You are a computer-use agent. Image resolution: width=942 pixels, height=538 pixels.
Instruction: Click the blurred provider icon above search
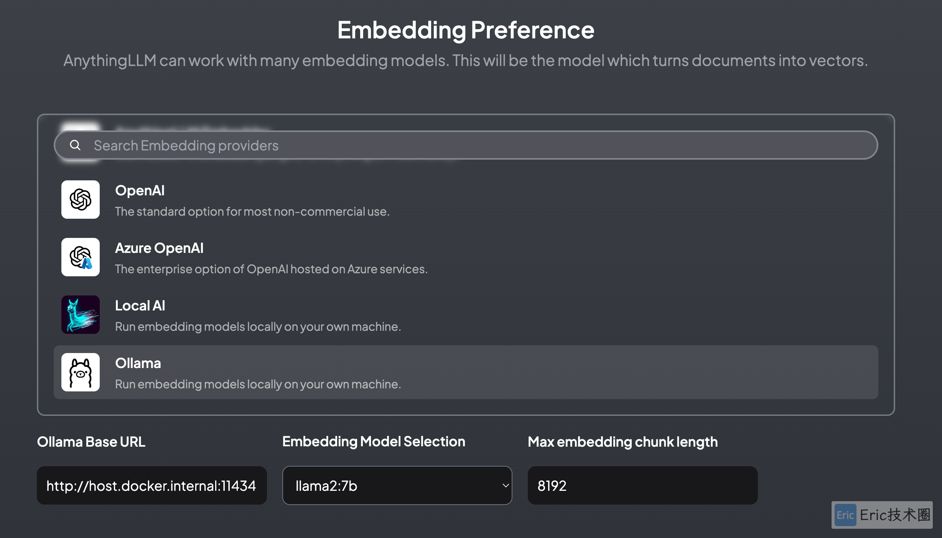pos(81,127)
